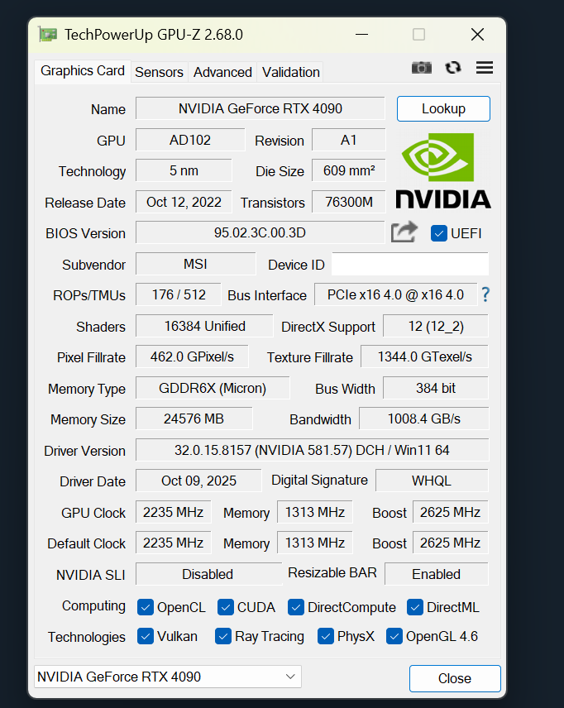Click the Name field NVIDIA GeForce RTX 4090
Viewport: 564px width, 708px height.
pos(260,108)
